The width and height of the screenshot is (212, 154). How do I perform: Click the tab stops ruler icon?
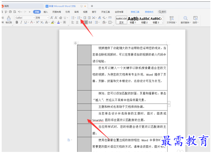pos(110,18)
